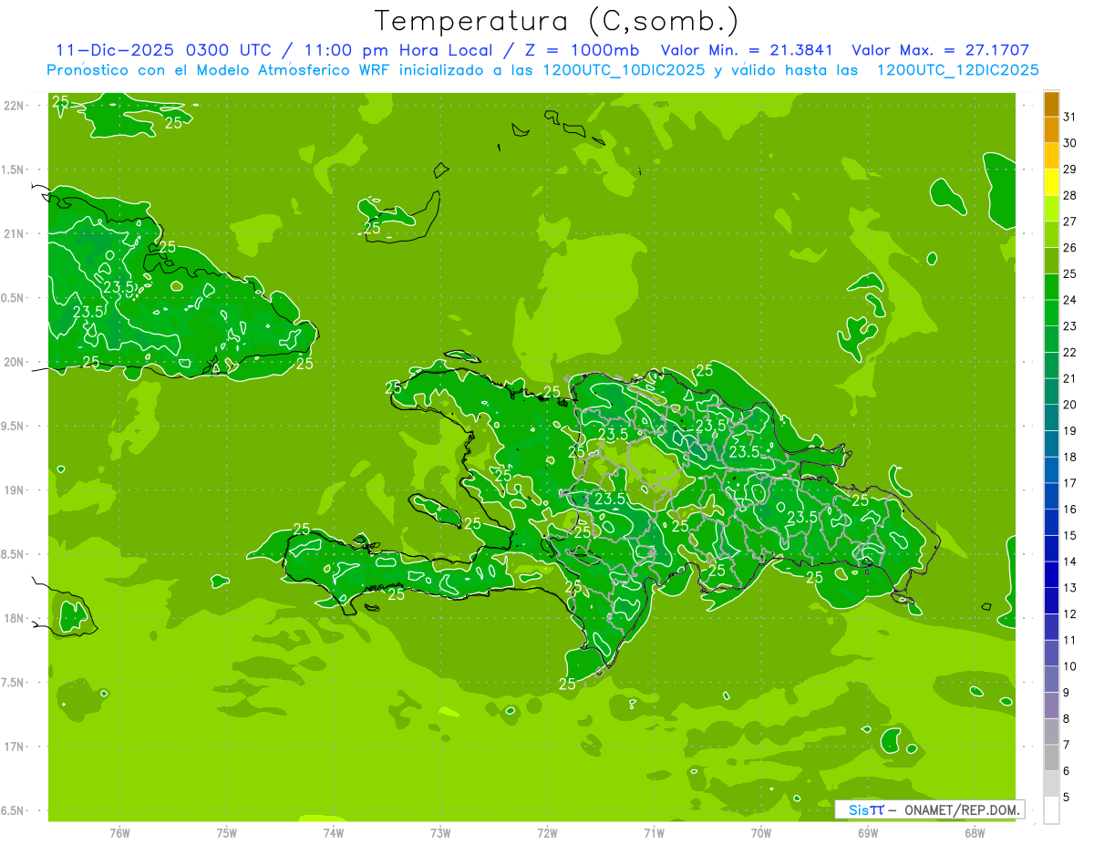Click the legend value 28
Screen dimensions: 1094x845
[1070, 195]
